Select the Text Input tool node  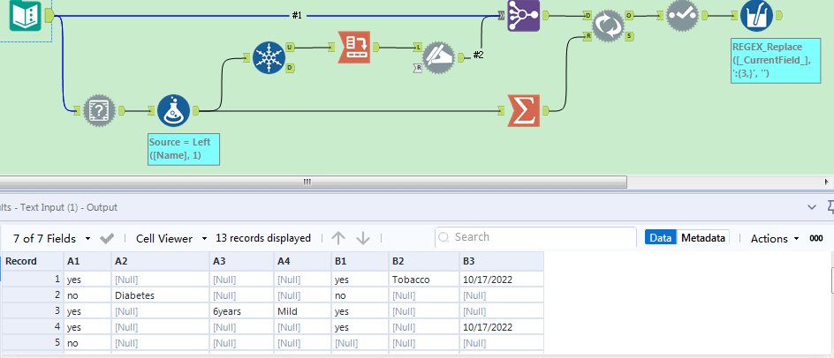25,16
